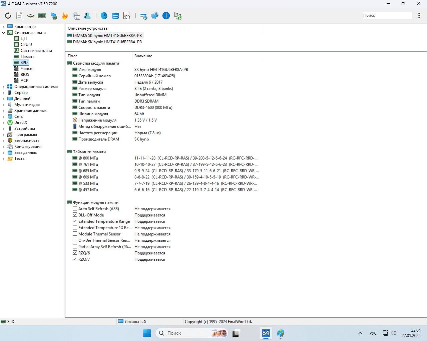Select Память in the sidebar tree

click(x=27, y=57)
